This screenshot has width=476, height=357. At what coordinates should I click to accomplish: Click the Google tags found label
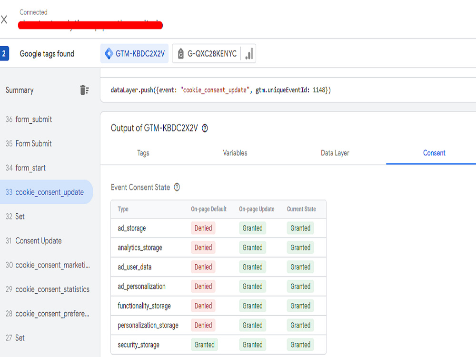pyautogui.click(x=47, y=54)
